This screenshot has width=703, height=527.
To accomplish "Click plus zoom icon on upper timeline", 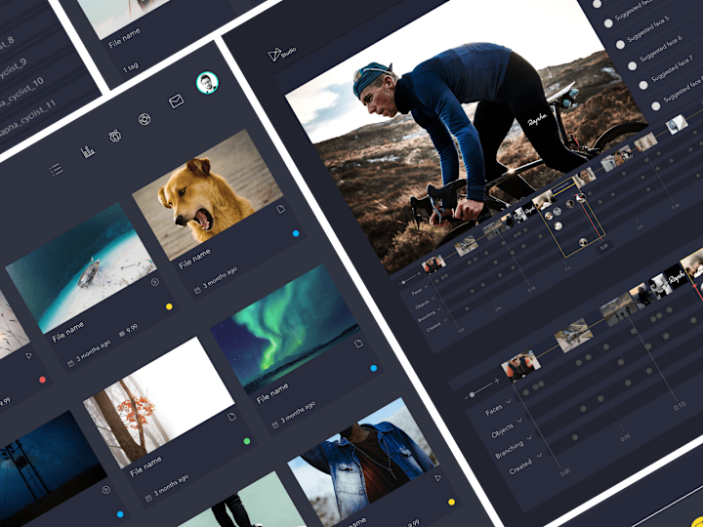I will pyautogui.click(x=420, y=274).
